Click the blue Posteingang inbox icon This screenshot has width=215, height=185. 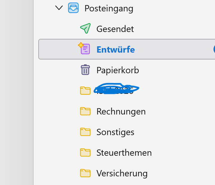tap(73, 8)
